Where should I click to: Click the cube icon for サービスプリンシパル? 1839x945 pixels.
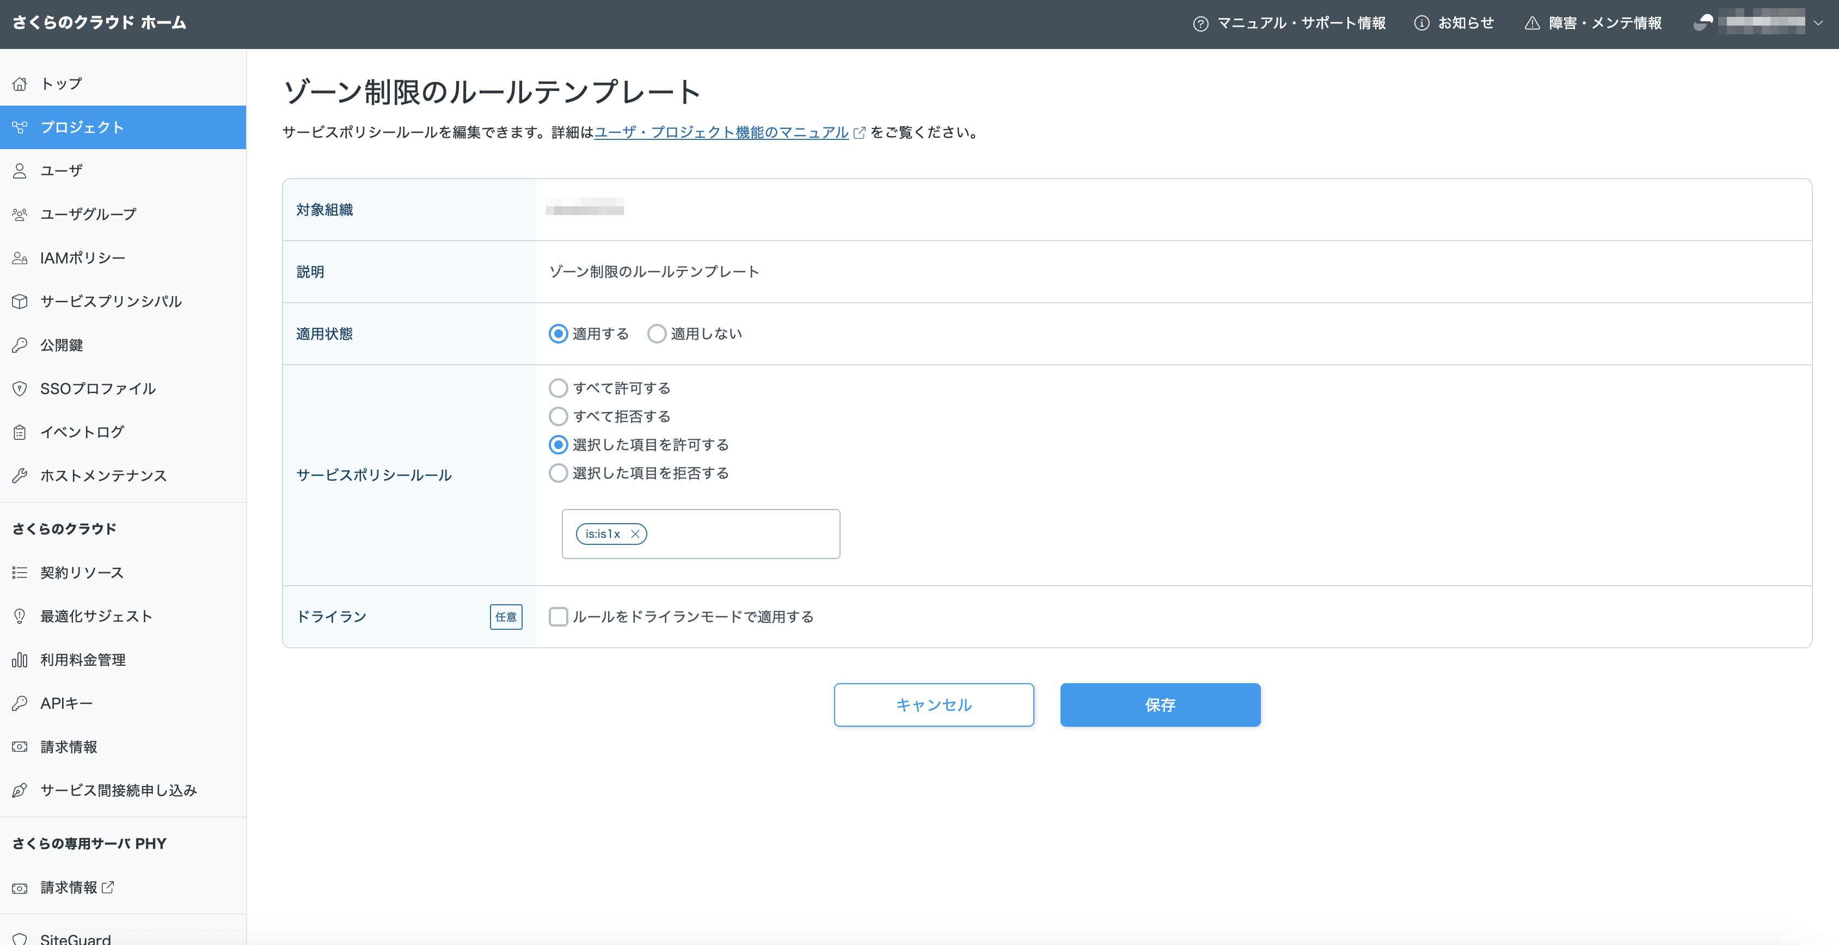[x=20, y=302]
